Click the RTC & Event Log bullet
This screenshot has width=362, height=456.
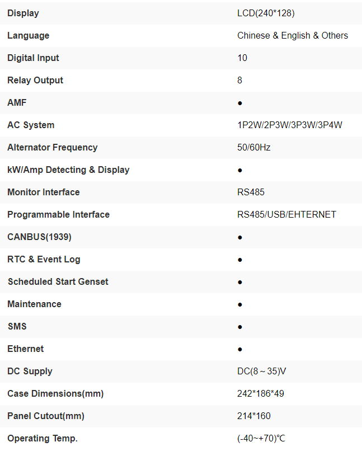(x=240, y=260)
